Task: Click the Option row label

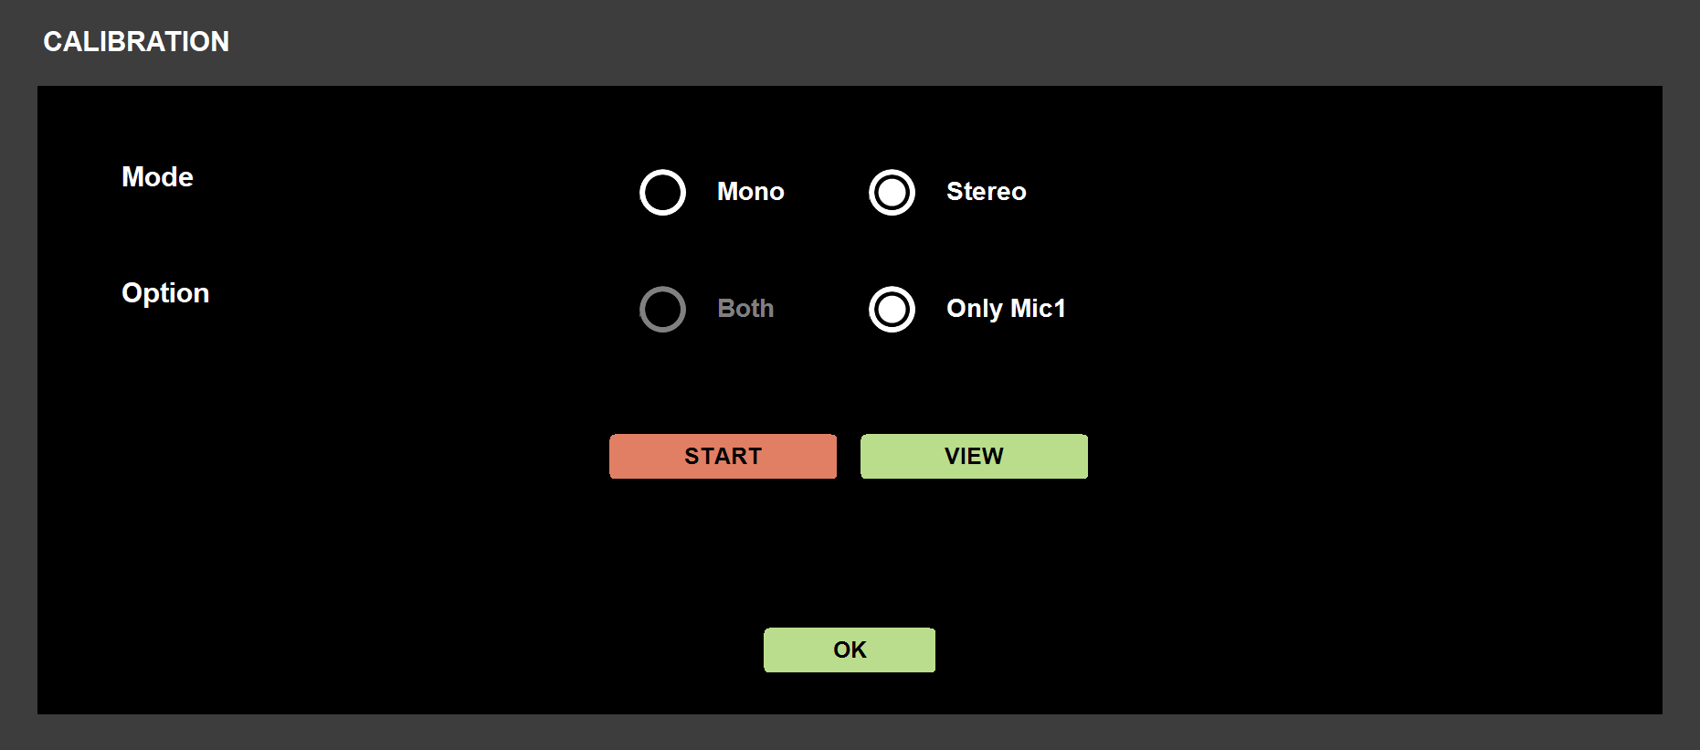Action: [x=165, y=293]
